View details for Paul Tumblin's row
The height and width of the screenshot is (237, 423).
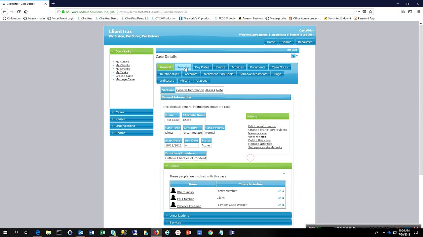point(279,198)
